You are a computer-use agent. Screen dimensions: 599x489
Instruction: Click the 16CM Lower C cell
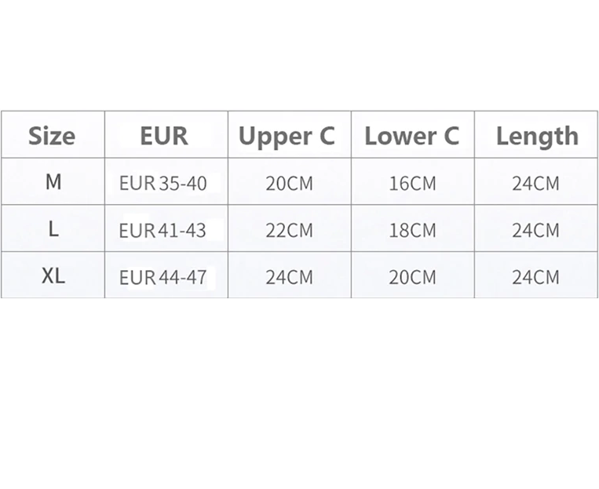pyautogui.click(x=412, y=184)
